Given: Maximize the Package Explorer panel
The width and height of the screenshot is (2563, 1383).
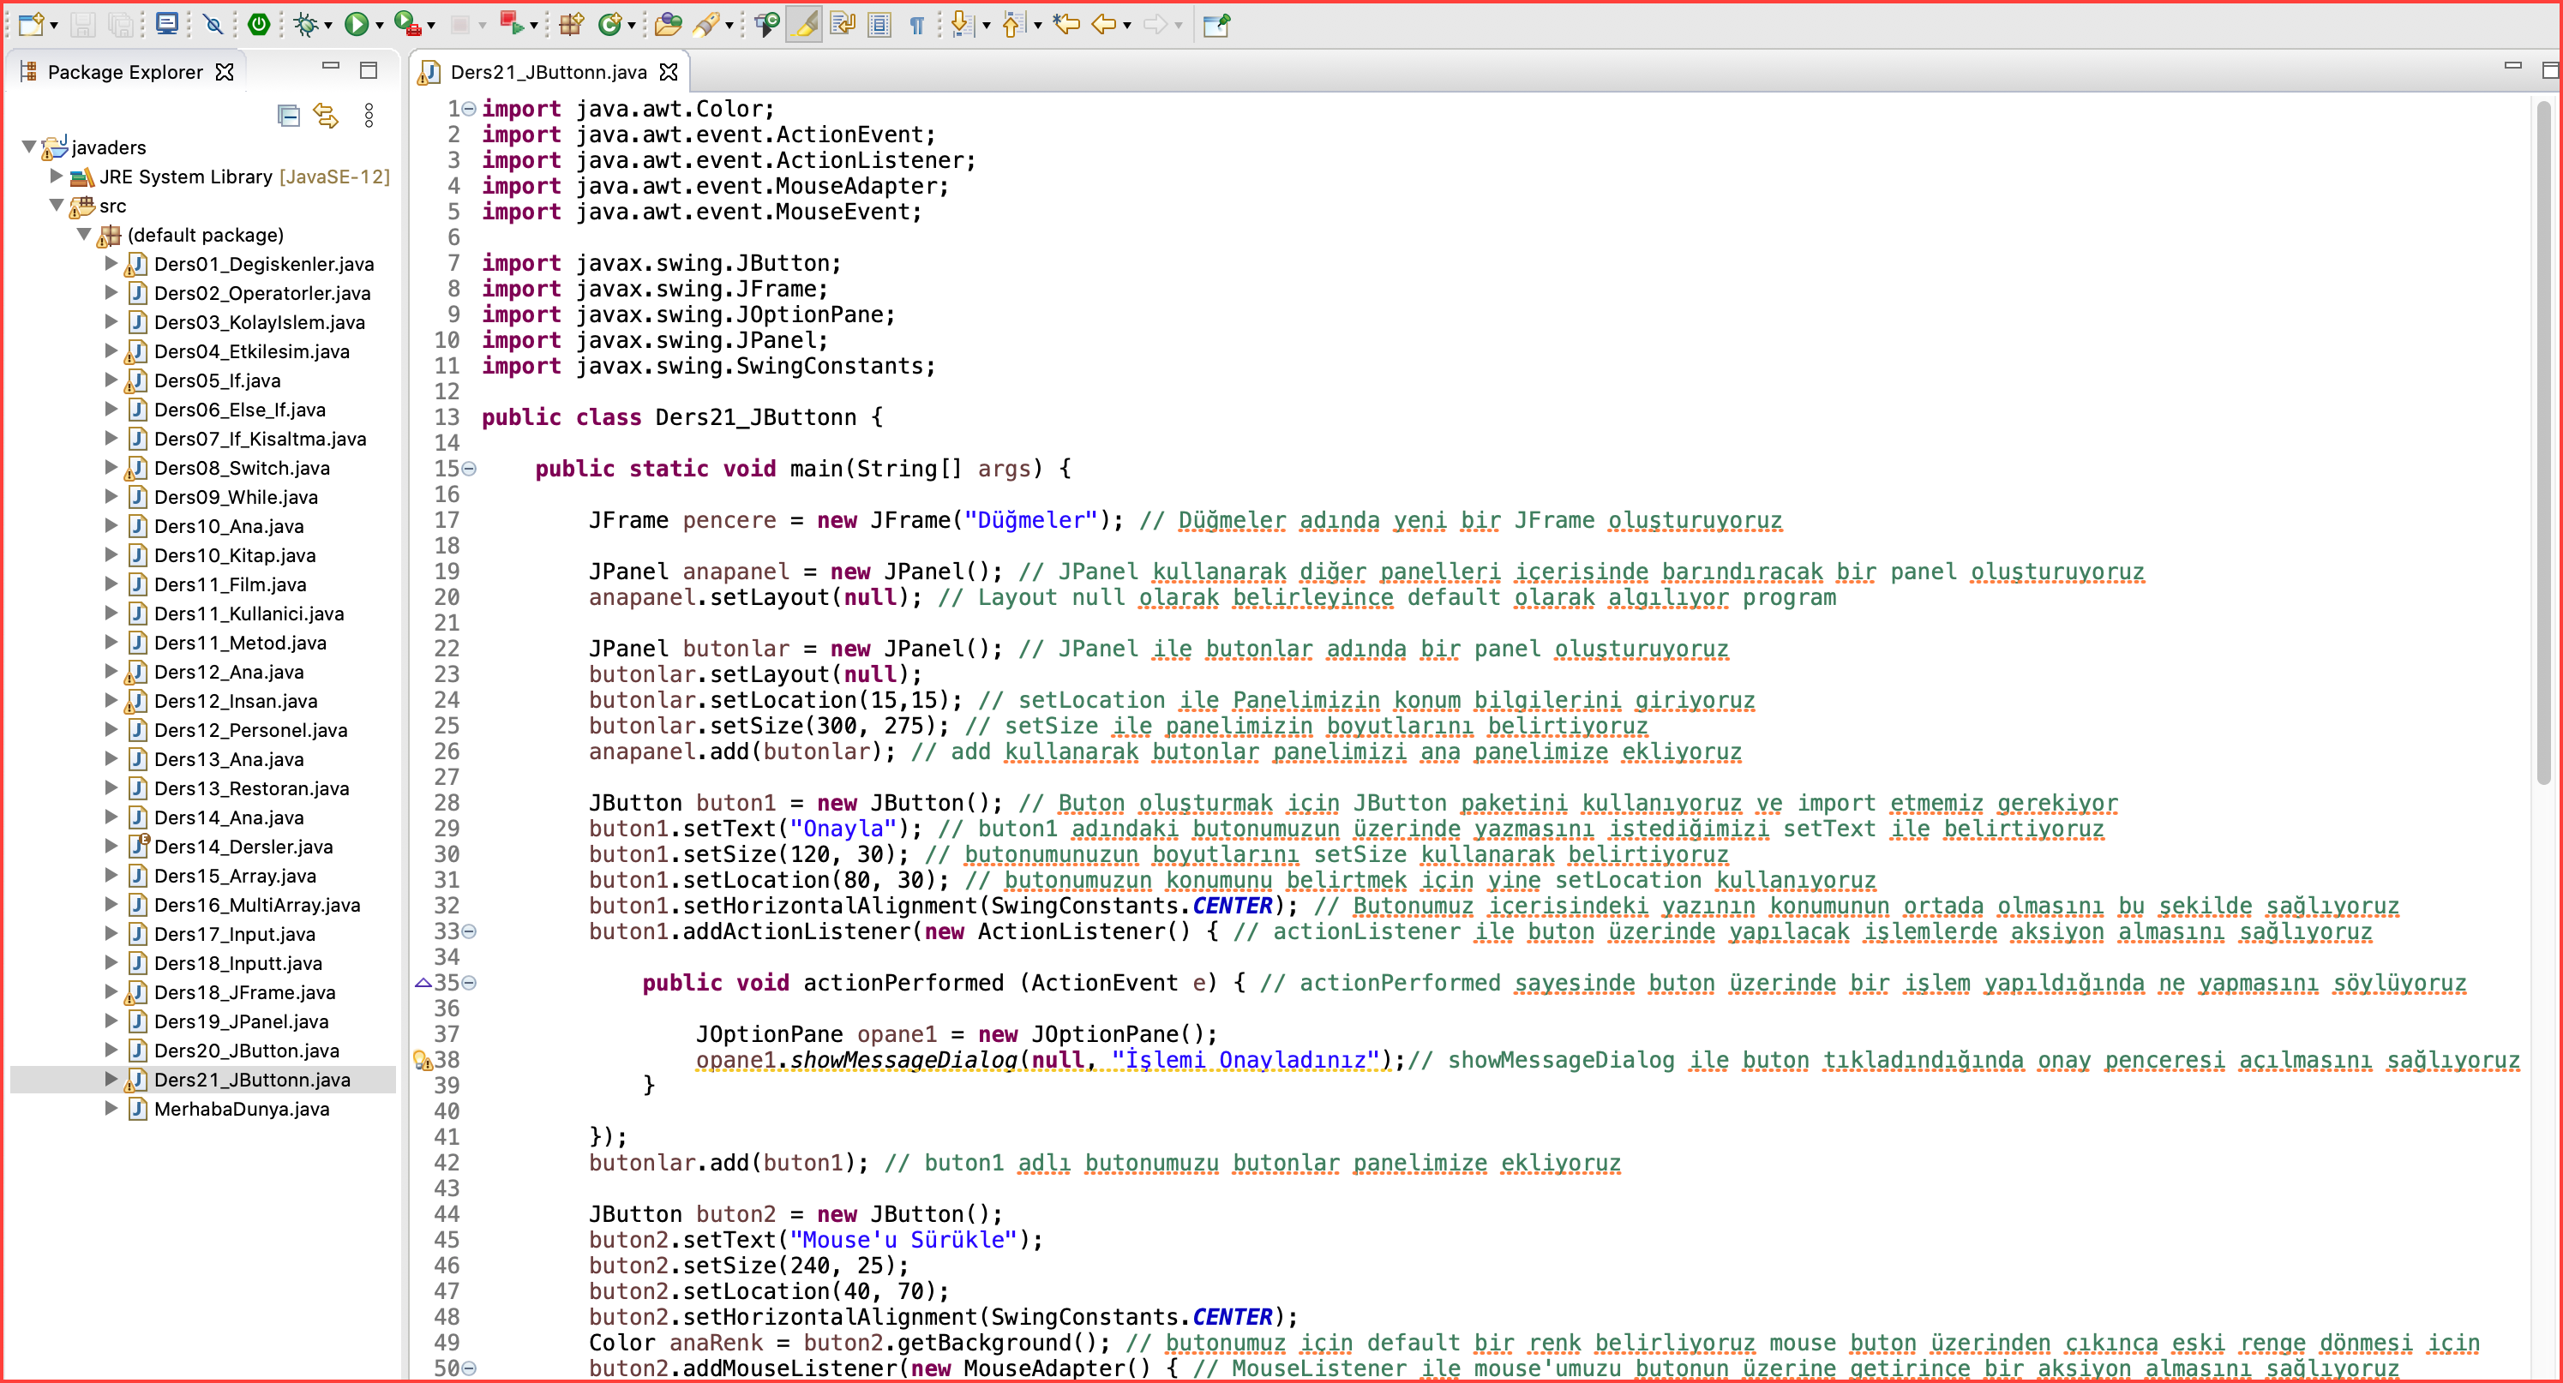Looking at the screenshot, I should click(368, 69).
